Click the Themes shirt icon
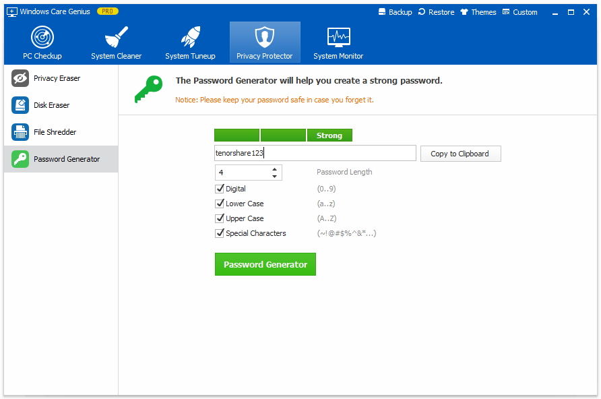 464,11
